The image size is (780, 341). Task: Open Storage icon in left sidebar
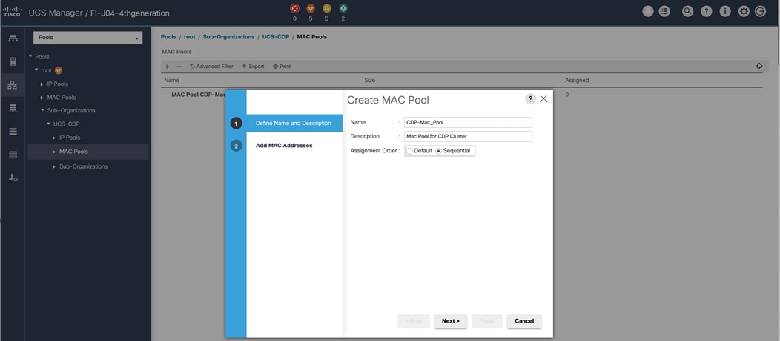click(x=13, y=155)
